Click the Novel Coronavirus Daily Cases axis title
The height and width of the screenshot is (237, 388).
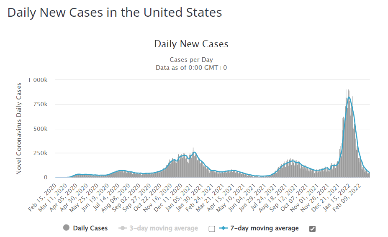[x=19, y=129]
